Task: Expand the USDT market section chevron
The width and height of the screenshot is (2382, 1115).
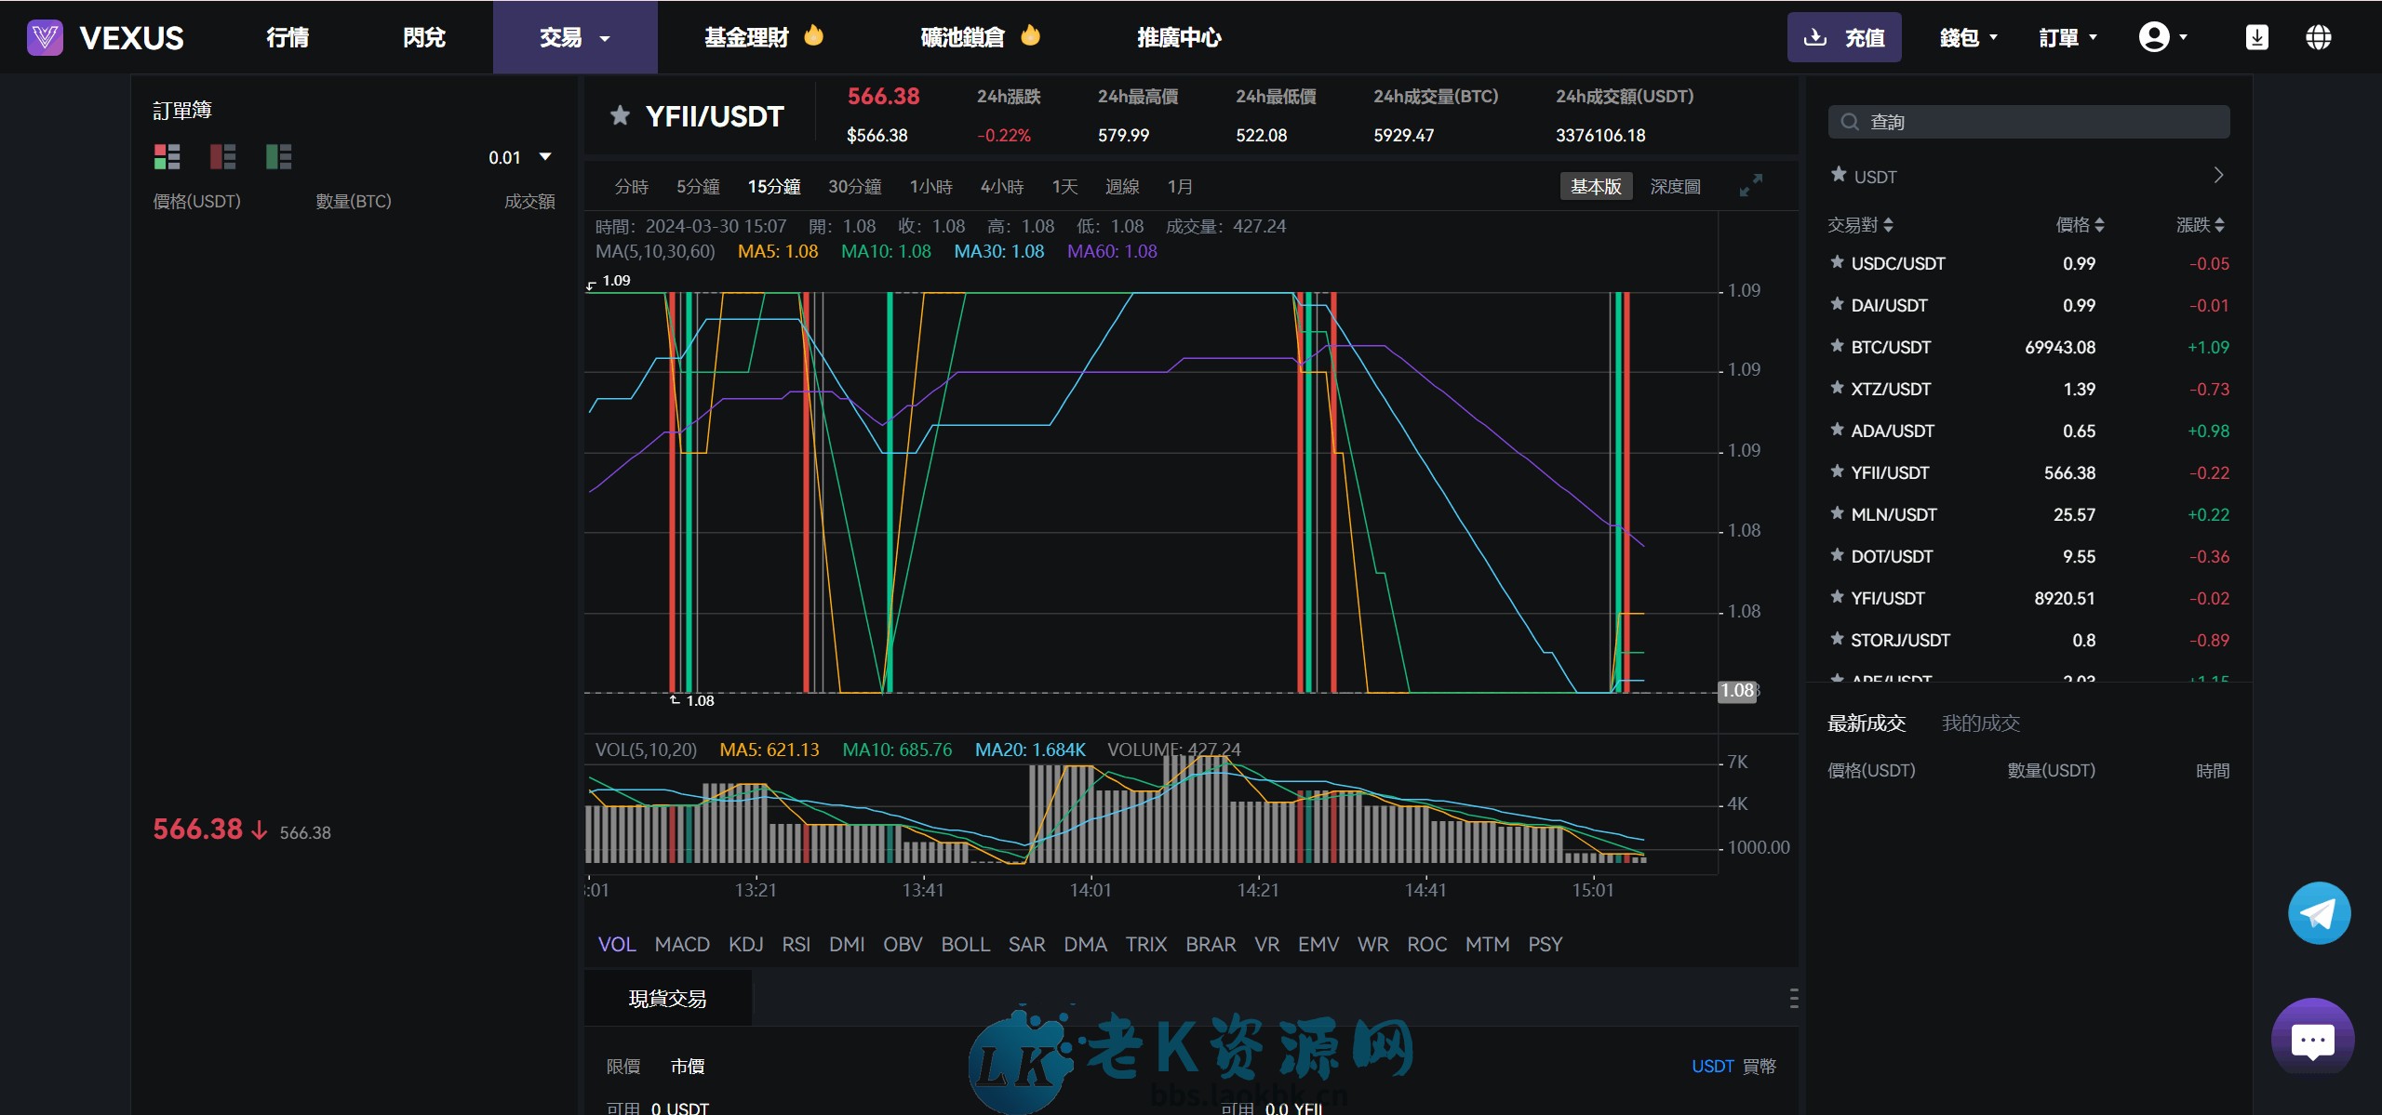Action: [x=2219, y=175]
